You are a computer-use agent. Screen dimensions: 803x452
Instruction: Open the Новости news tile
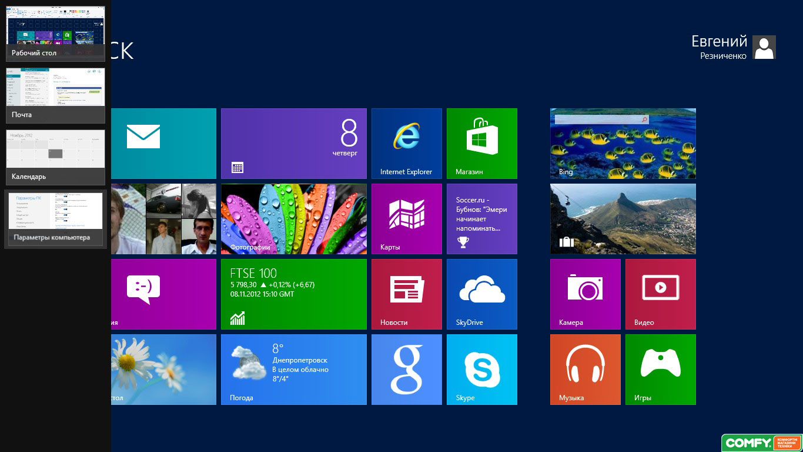pyautogui.click(x=407, y=294)
